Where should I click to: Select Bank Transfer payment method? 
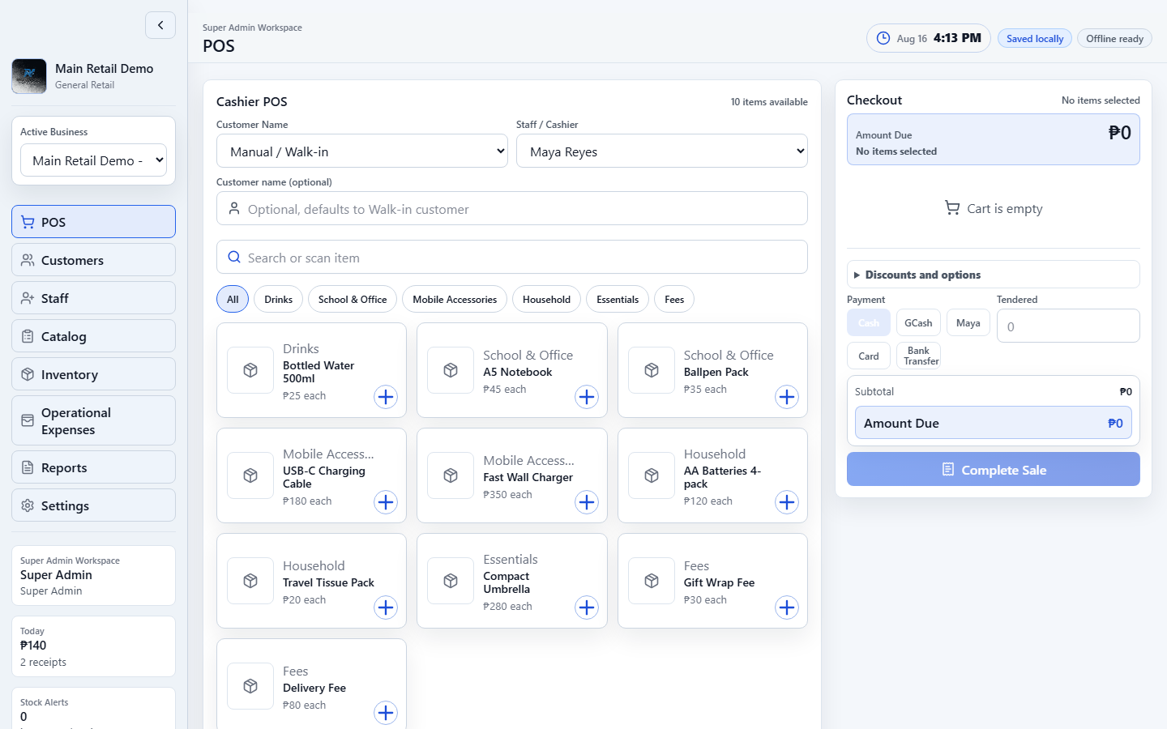coord(918,356)
